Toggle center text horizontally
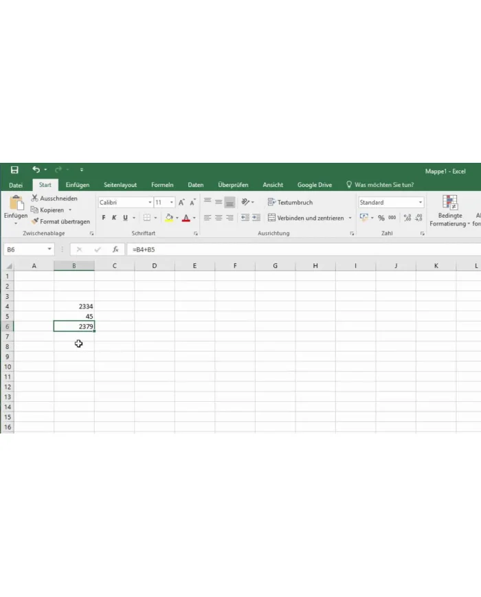This screenshot has height=597, width=481. click(x=219, y=218)
